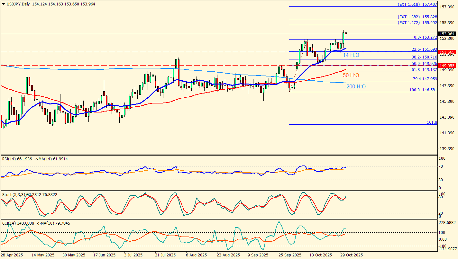Click the triangle icon beside USDJPY,Daily

click(x=3, y=4)
